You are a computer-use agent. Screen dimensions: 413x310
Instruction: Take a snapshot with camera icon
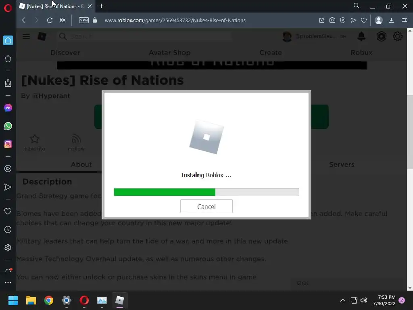pos(332,20)
